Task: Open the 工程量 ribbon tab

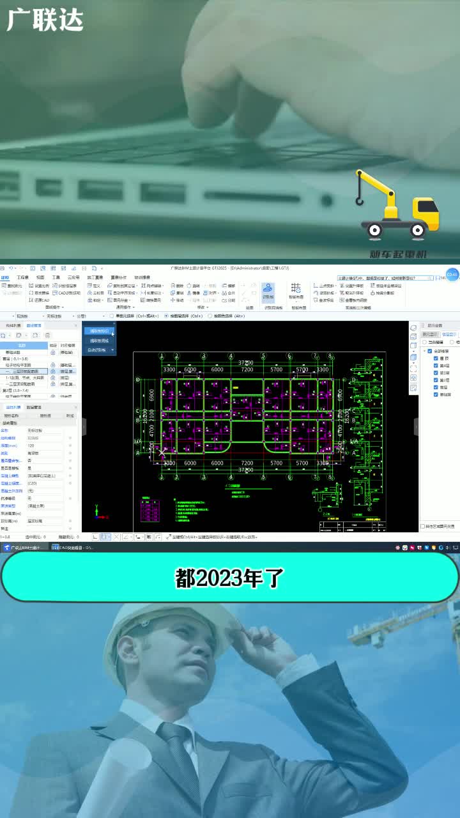Action: coord(23,277)
